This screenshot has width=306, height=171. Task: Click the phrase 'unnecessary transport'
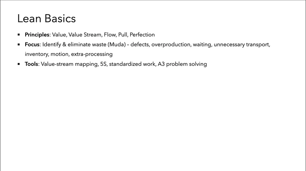pyautogui.click(x=242, y=45)
